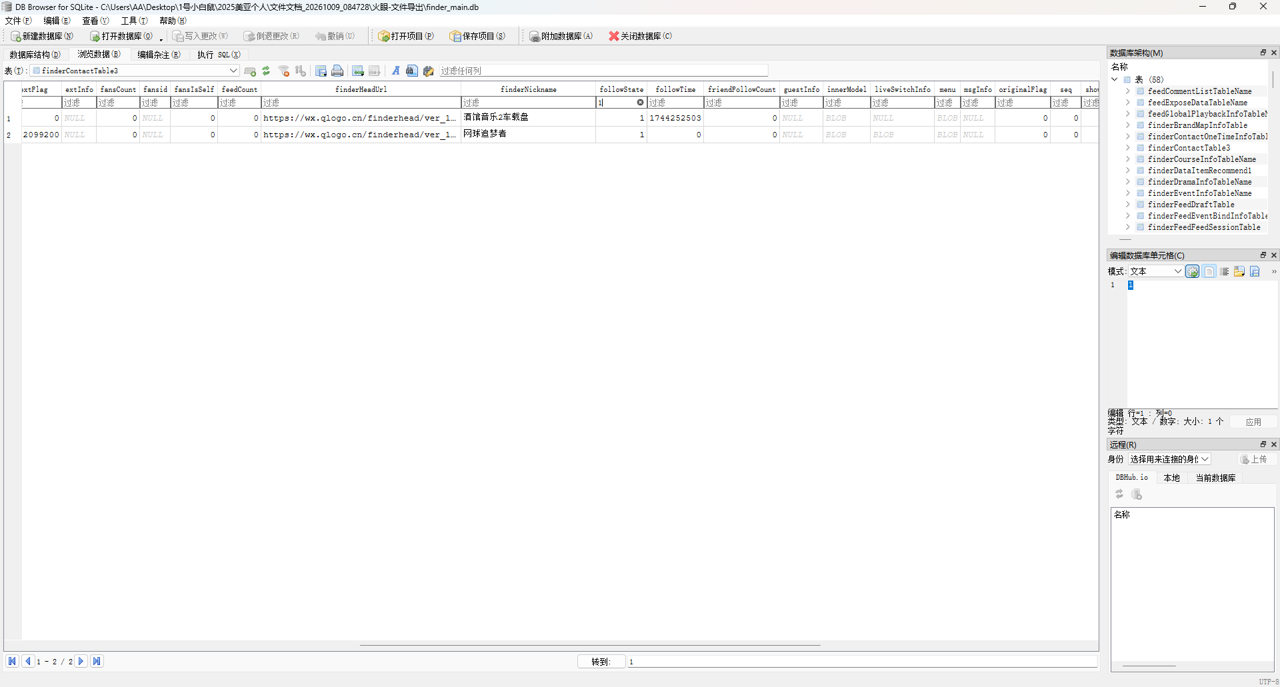This screenshot has width=1280, height=687.
Task: Open the find binoculars icon in table toolbar
Action: pos(412,71)
